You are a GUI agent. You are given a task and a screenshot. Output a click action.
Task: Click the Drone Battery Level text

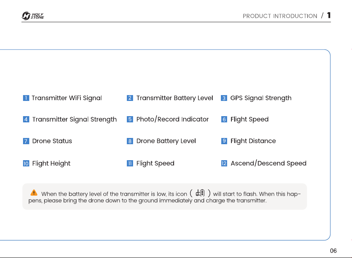click(x=166, y=141)
